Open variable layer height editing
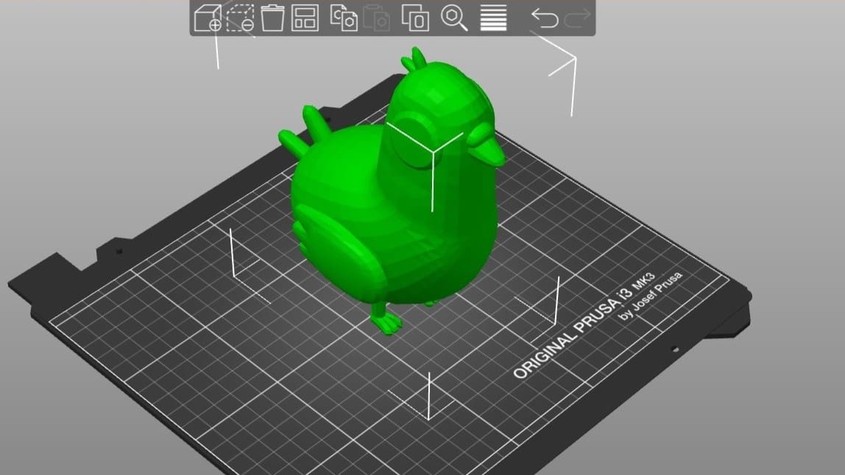The image size is (845, 475). [493, 18]
